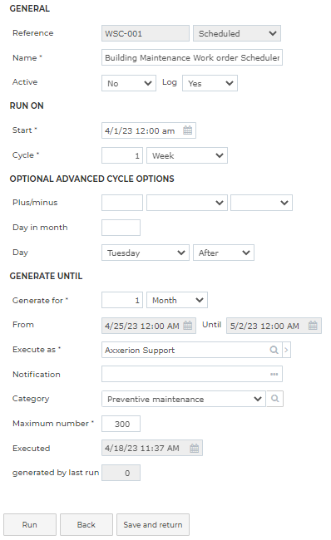Open the Category Preventive maintenance dropdown
Image resolution: width=331 pixels, height=540 pixels.
[184, 399]
